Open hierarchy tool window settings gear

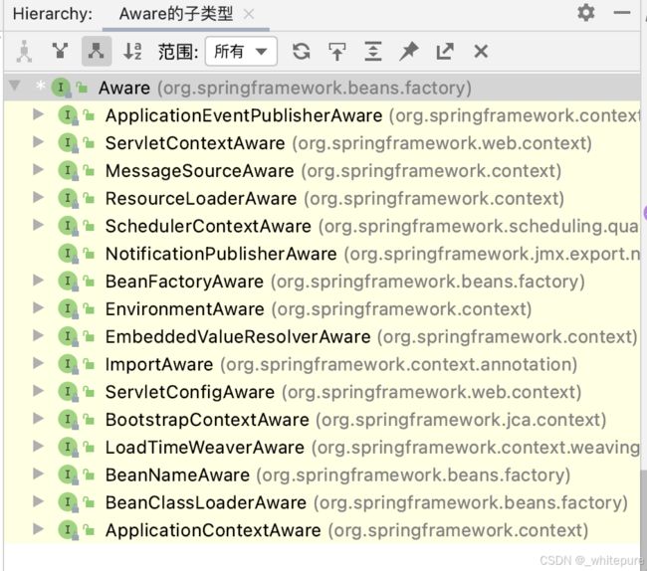(x=586, y=13)
